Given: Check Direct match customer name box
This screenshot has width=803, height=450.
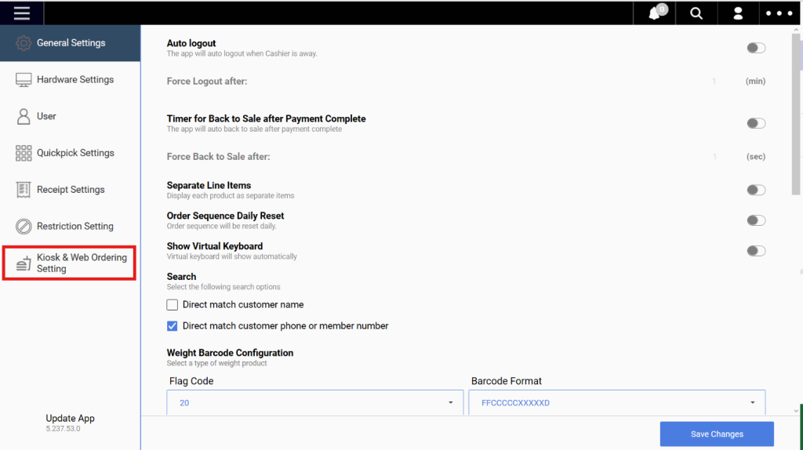Looking at the screenshot, I should point(172,305).
